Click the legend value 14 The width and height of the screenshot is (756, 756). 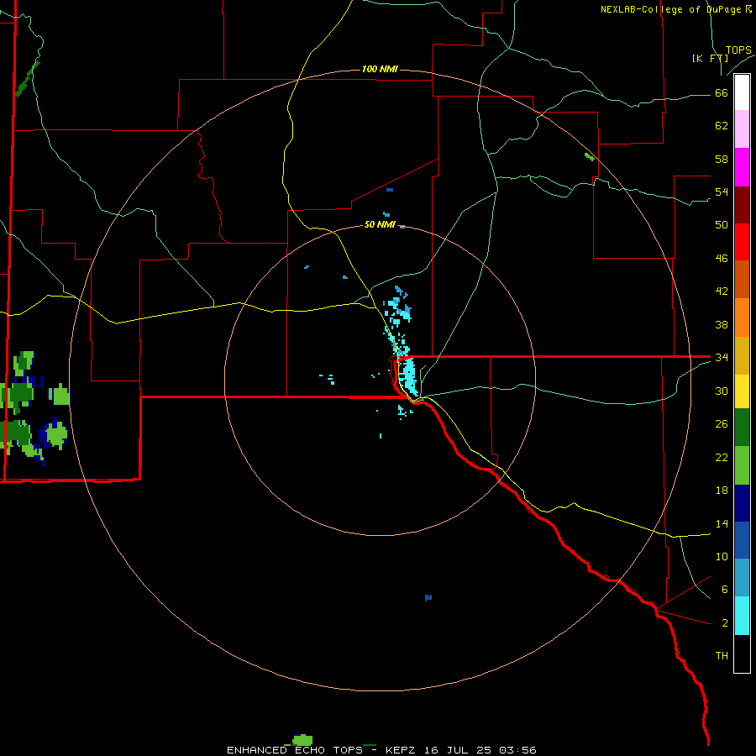[722, 523]
